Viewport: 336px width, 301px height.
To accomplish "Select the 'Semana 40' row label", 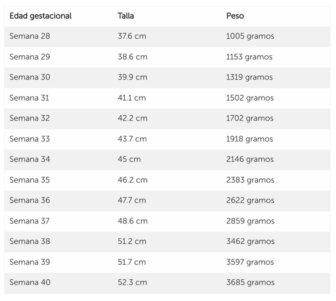I will point(30,282).
